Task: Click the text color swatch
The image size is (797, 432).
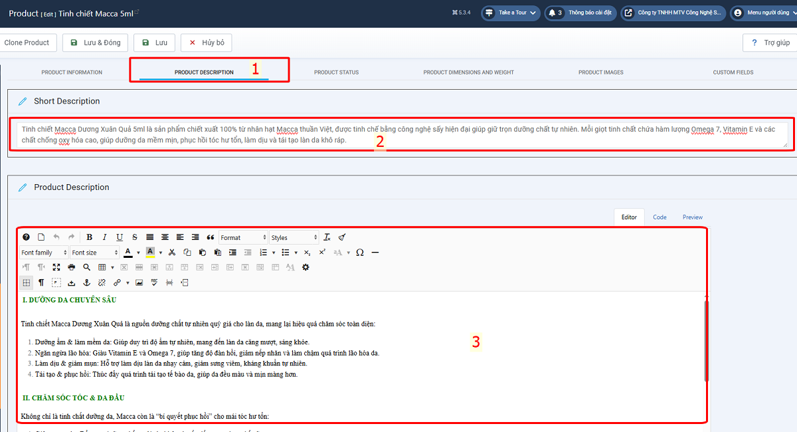Action: [128, 253]
